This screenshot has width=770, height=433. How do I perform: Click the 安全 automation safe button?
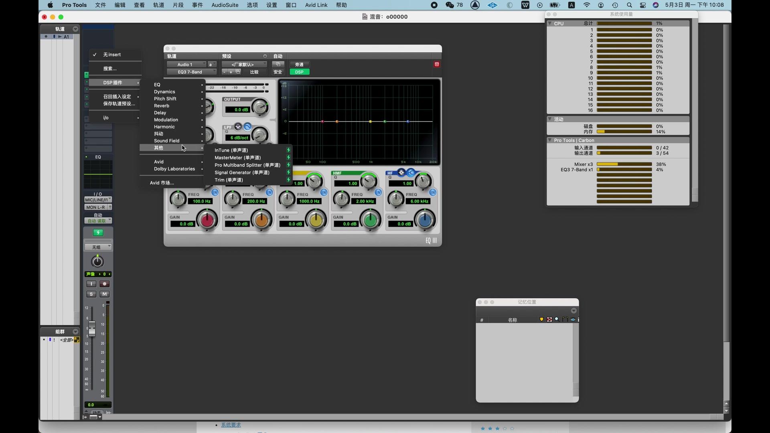coord(278,72)
